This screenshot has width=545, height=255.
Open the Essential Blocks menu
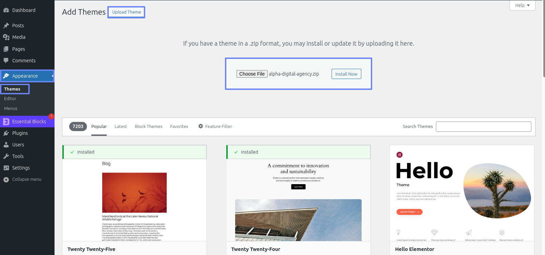[x=27, y=122]
